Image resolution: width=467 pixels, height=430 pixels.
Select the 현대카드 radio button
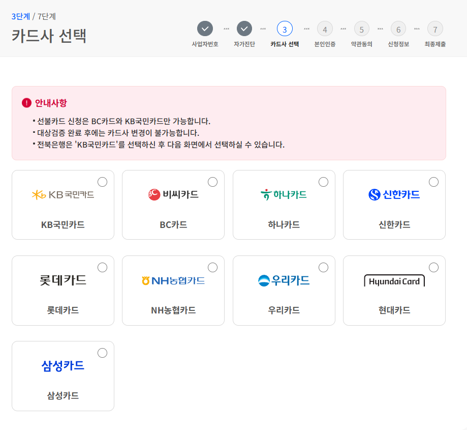pyautogui.click(x=433, y=268)
